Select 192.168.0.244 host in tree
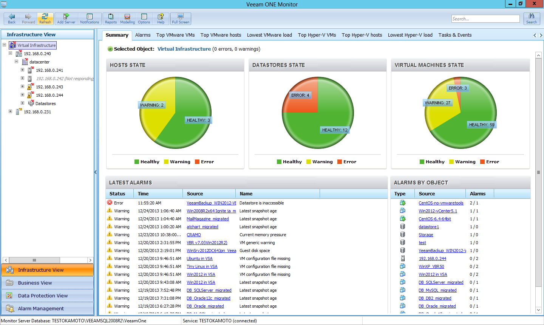 point(49,95)
